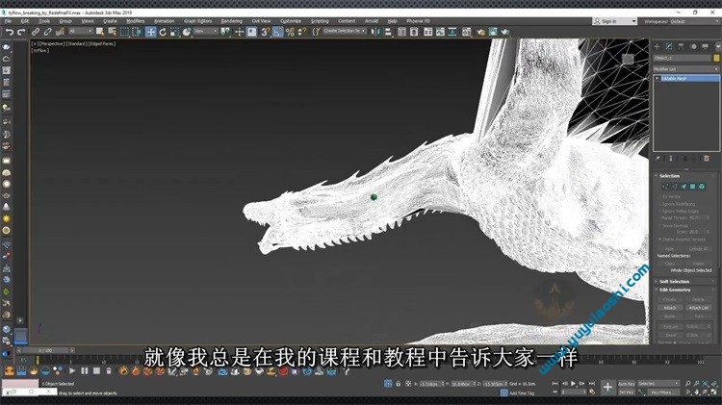Screen dimensions: 722x405
Task: Click the Set Key button
Action: 627,392
